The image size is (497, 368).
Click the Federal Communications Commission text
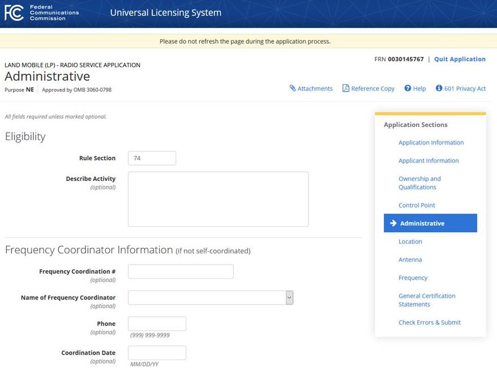[x=54, y=13]
